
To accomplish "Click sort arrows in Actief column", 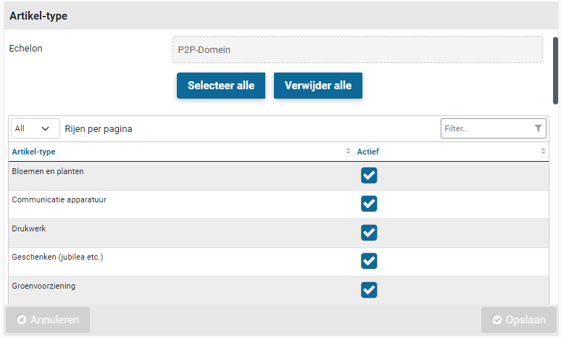I will point(543,152).
